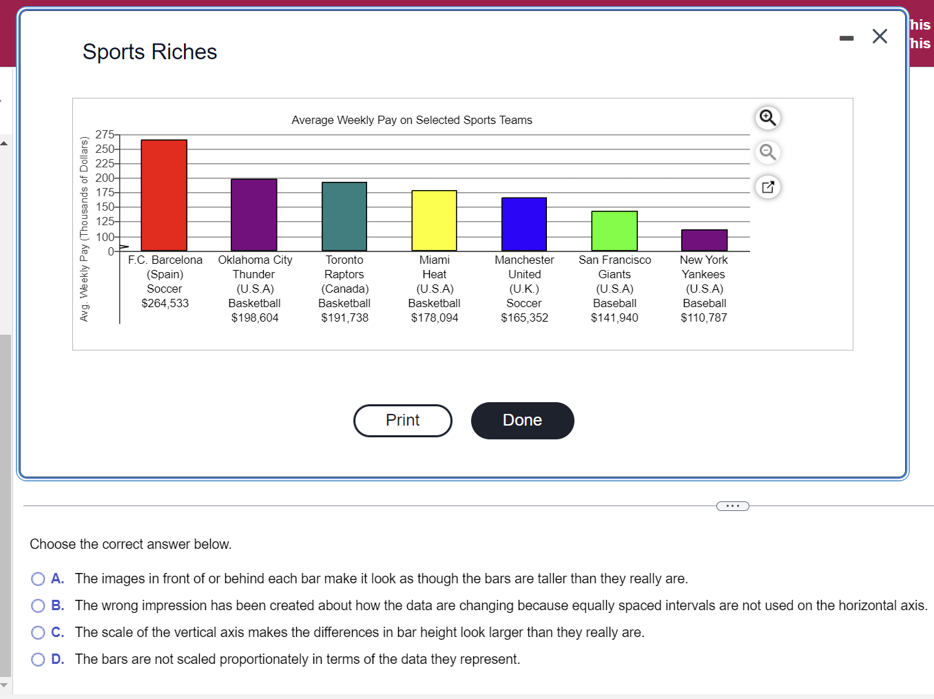The image size is (934, 699).
Task: Click the purple Oklahoma City Thunder bar
Action: (254, 215)
